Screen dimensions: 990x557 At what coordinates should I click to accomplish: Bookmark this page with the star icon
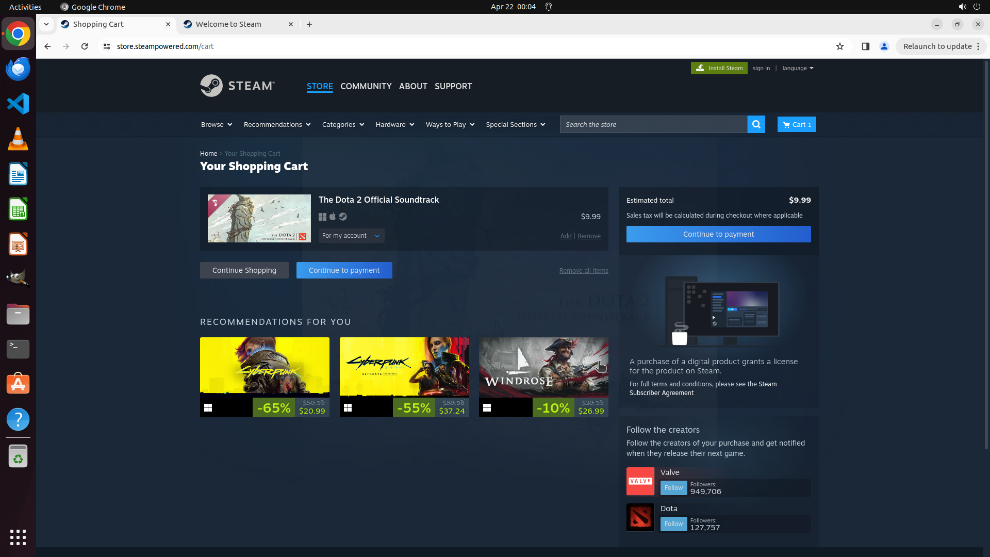tap(839, 46)
